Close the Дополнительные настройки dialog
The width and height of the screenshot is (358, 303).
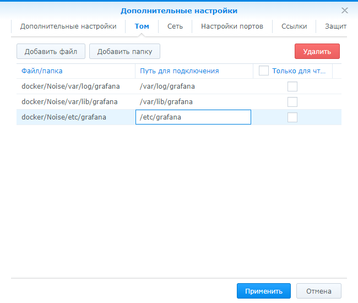pyautogui.click(x=345, y=10)
